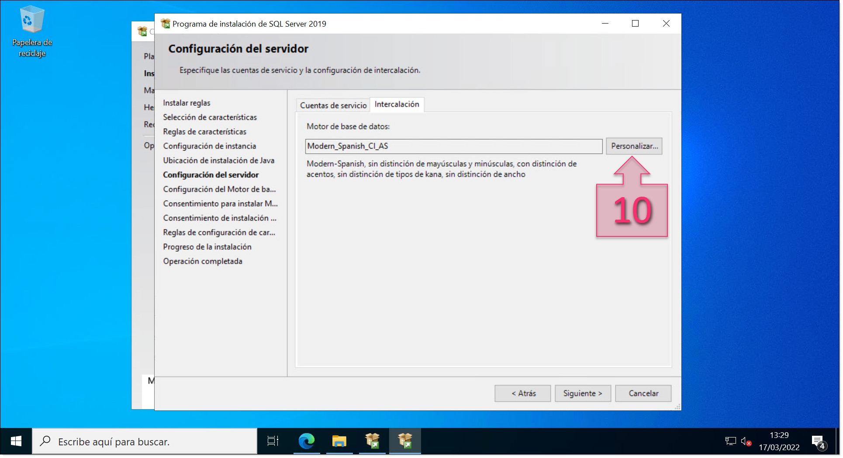
Task: Click the Ubicación de instalación de Java step
Action: tap(219, 161)
